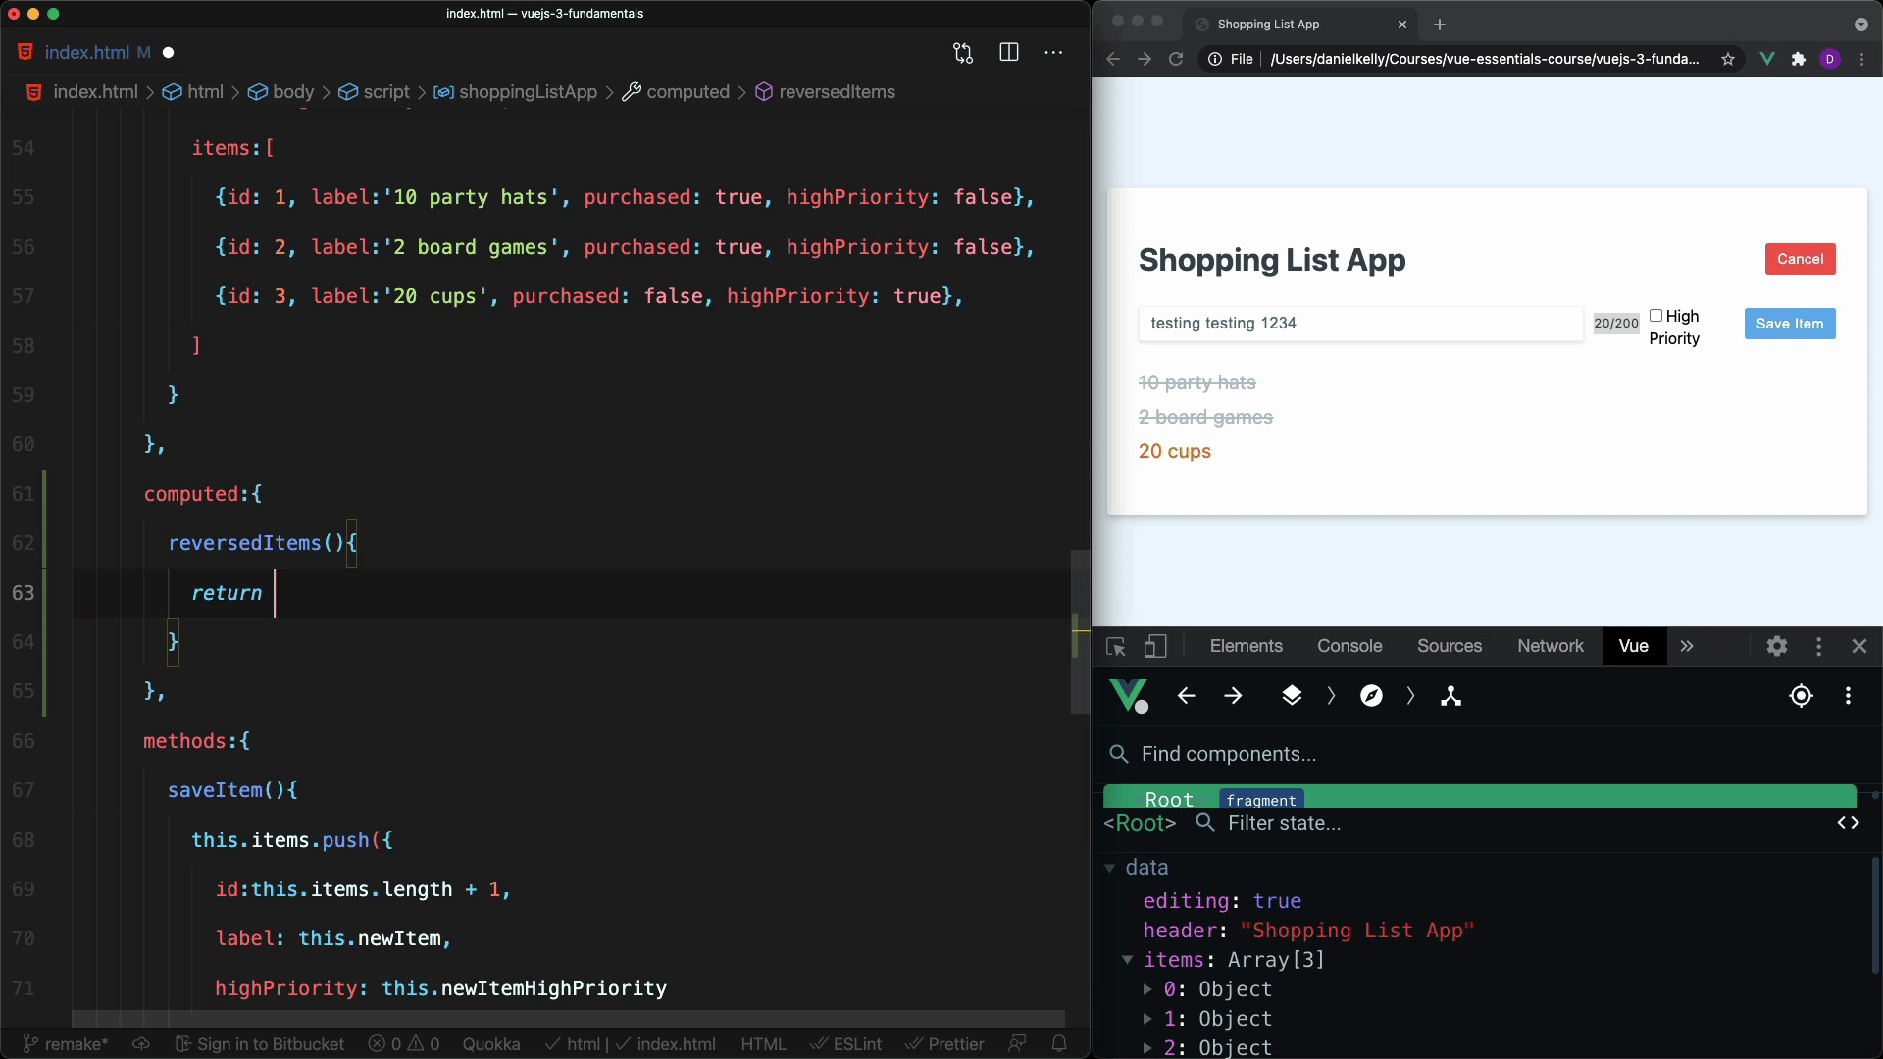Select the index.html editor tab
Viewport: 1883px width, 1059px height.
tap(96, 53)
